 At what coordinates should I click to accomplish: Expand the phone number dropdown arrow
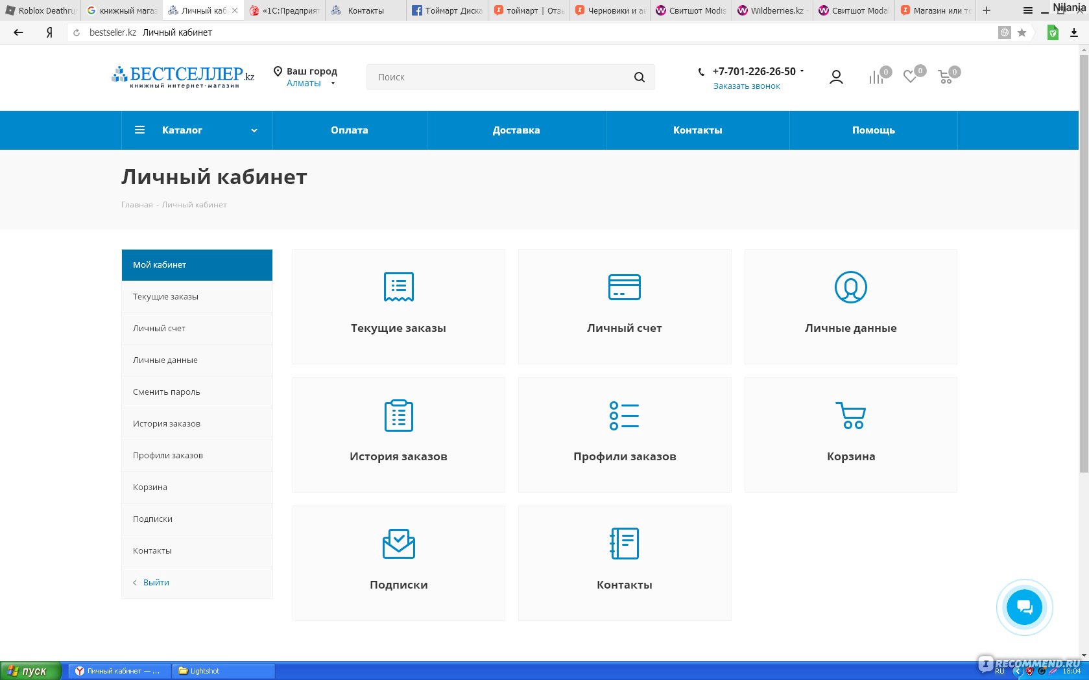click(x=802, y=71)
